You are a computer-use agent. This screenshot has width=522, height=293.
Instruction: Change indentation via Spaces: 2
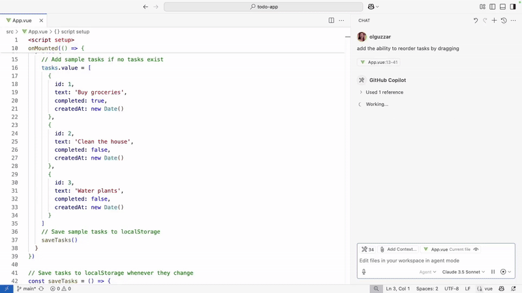click(427, 288)
